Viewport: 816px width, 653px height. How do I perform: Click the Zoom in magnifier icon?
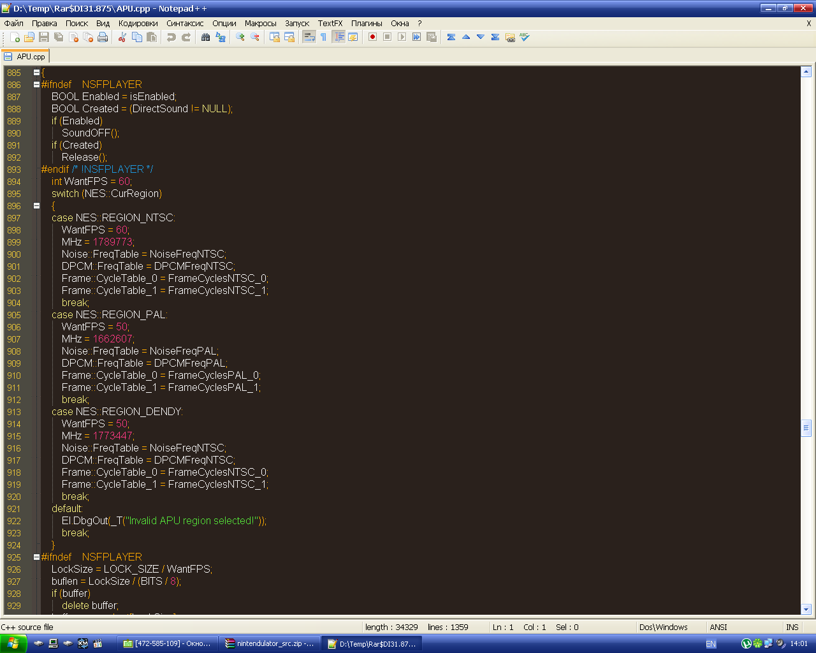tap(240, 38)
